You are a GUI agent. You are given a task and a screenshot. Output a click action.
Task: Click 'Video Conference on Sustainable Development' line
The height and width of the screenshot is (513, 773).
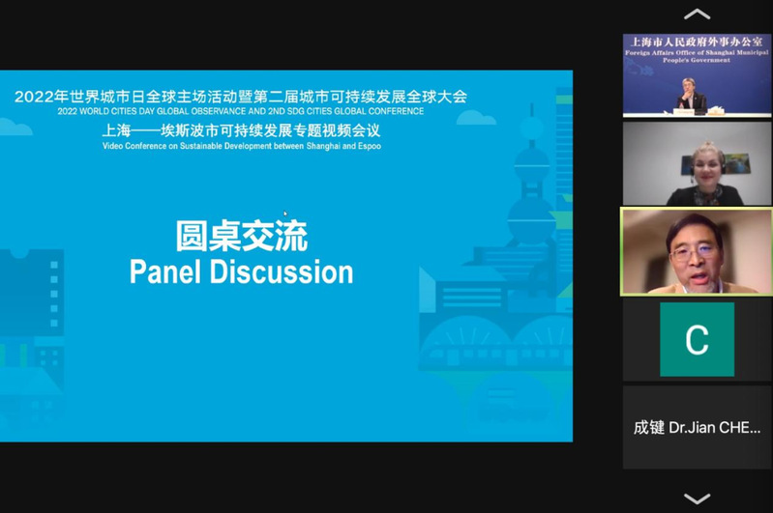pos(241,147)
